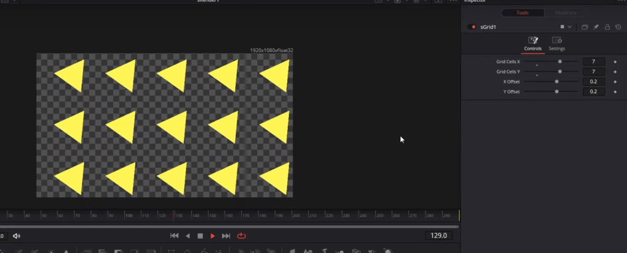Add keyframe for X Offset

(615, 81)
